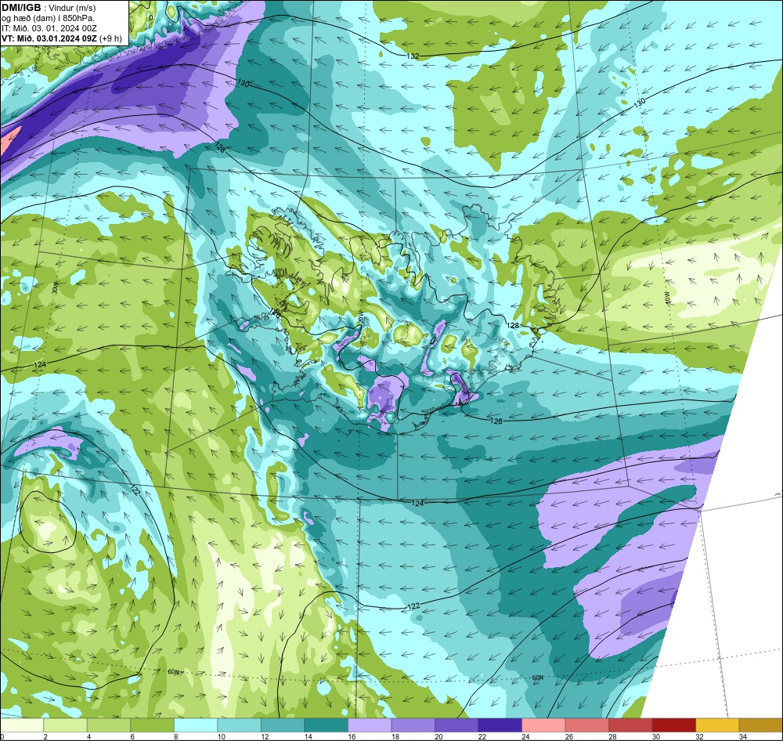This screenshot has width=783, height=741.
Task: Select the 'VT: Mið. 03.01.2024 09Z (+9 h)' line
Action: pyautogui.click(x=61, y=38)
